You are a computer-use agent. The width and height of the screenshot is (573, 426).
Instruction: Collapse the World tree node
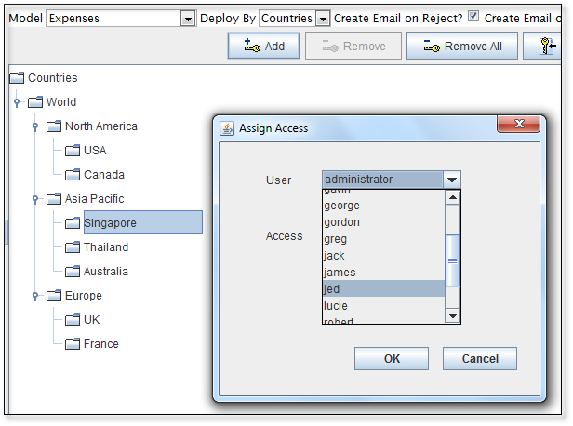[x=17, y=102]
